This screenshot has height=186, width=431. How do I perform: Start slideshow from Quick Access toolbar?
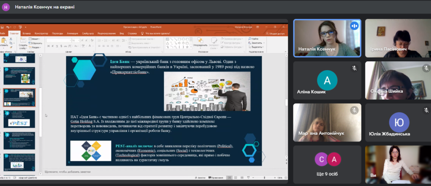point(20,27)
